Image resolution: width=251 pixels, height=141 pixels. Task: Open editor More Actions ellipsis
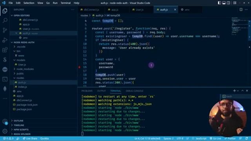[x=246, y=9]
